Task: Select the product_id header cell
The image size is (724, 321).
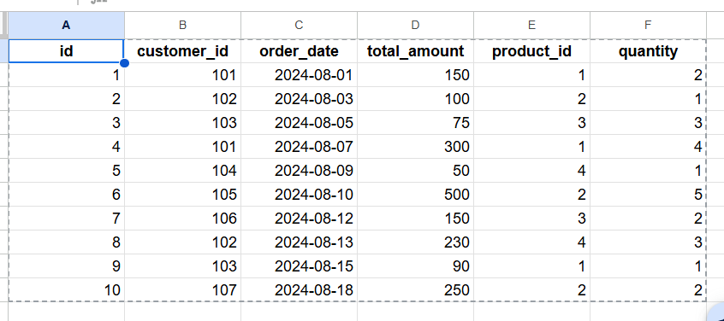Action: (x=531, y=51)
